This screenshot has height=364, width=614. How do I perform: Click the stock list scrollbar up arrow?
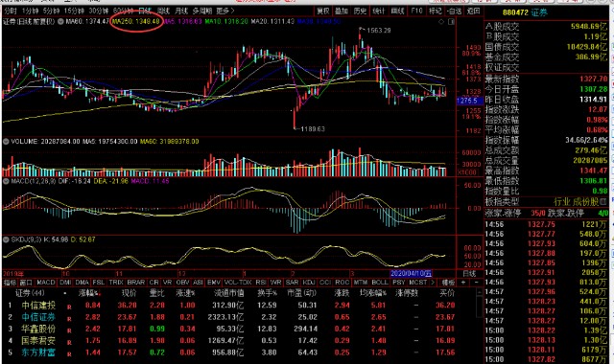480,291
